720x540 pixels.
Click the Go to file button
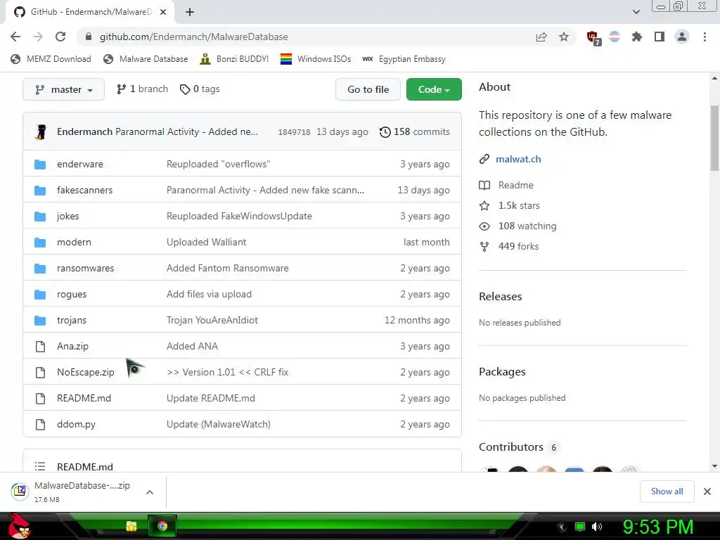coord(368,89)
